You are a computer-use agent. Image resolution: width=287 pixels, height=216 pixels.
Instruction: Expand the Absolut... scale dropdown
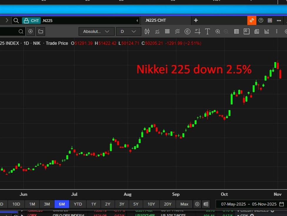tap(96, 32)
